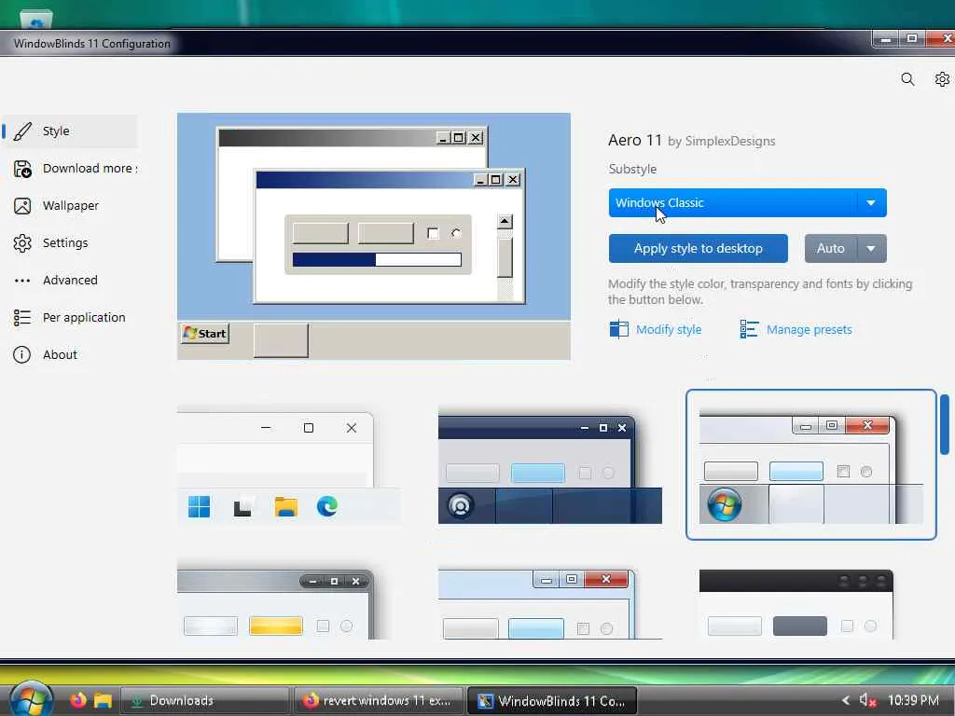Open the Settings section

(x=70, y=243)
